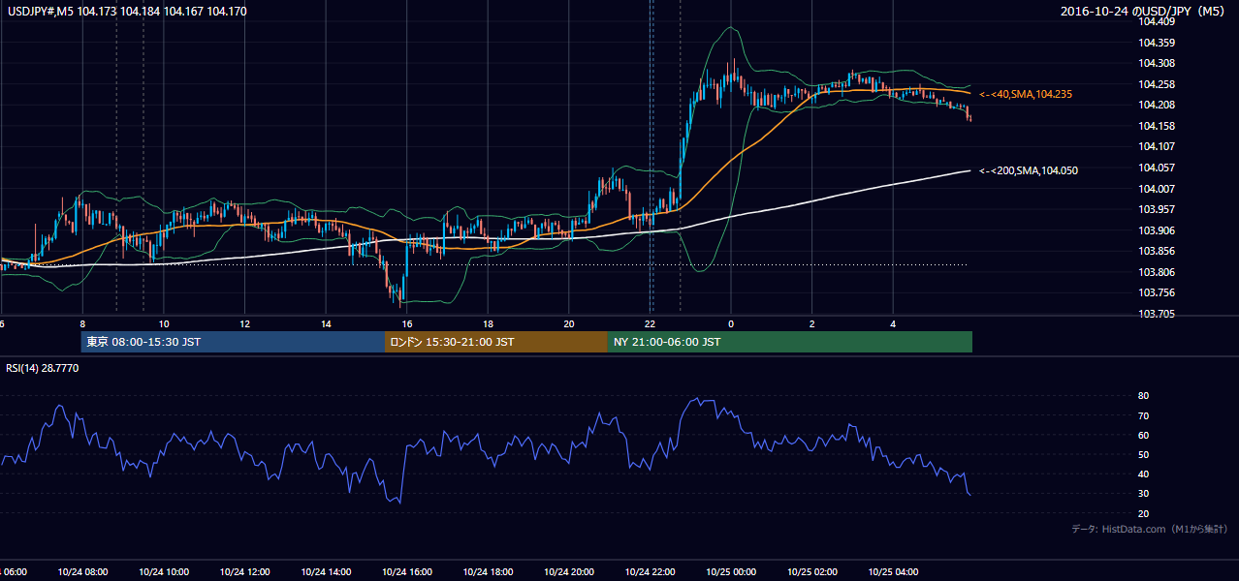Click hour tick 20 under price chart

[569, 323]
